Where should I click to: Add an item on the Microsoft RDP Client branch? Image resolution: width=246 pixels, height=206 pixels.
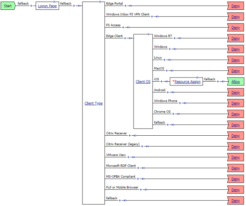[x=139, y=168]
